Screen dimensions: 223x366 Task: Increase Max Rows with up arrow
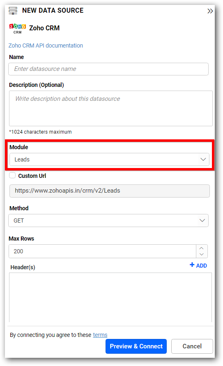tap(202, 248)
